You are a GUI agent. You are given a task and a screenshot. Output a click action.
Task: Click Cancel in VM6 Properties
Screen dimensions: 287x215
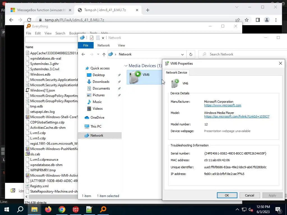click(249, 195)
